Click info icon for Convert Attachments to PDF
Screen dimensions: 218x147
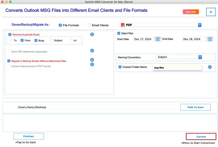92,64
